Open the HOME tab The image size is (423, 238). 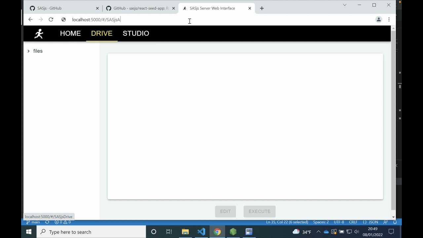(70, 33)
